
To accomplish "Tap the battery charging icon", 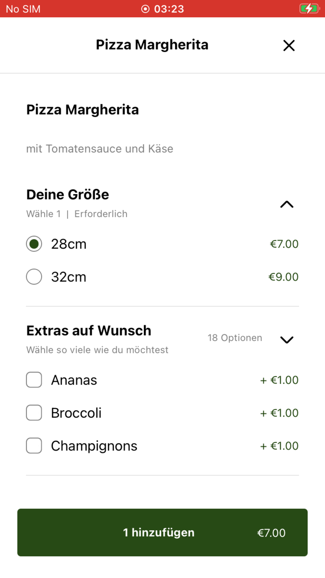I will [x=309, y=9].
